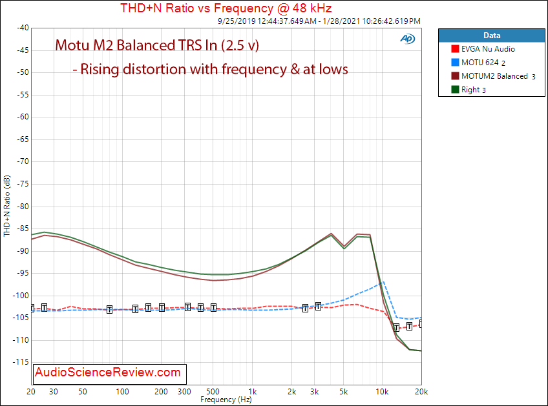548x406 pixels.
Task: Click the -40 y-axis tick label
Action: 23,28
